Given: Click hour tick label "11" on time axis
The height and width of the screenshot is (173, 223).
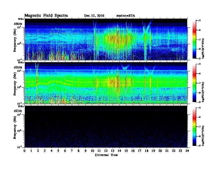Looking at the screenshot, I should coord(99,151).
